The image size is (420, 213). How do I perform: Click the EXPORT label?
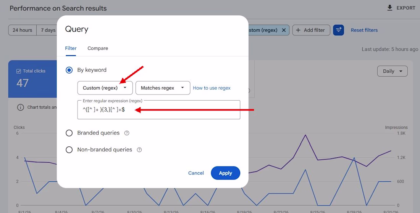point(406,8)
